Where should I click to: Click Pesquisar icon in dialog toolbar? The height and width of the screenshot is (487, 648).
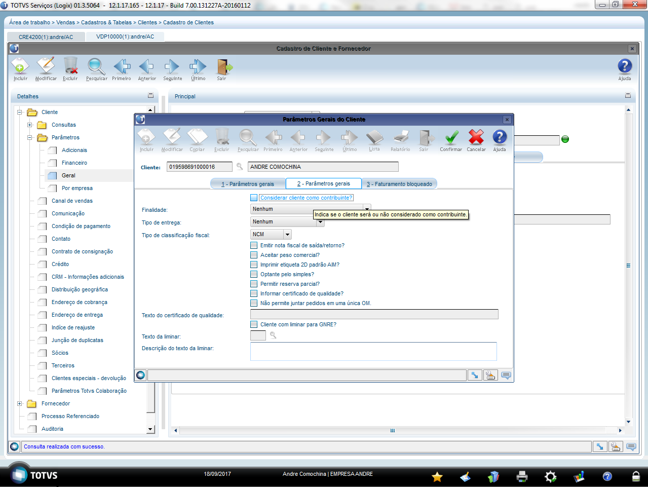coord(248,140)
